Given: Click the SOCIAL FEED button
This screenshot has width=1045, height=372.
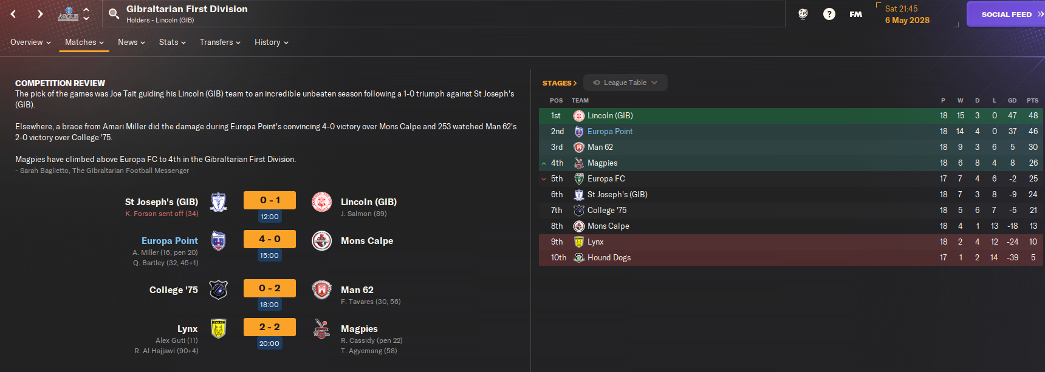Looking at the screenshot, I should pos(1006,14).
